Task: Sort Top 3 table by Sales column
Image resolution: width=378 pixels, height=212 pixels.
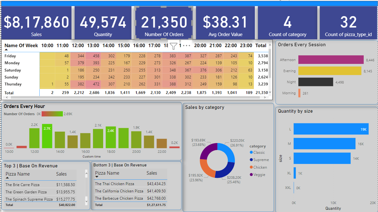Action: [61, 174]
